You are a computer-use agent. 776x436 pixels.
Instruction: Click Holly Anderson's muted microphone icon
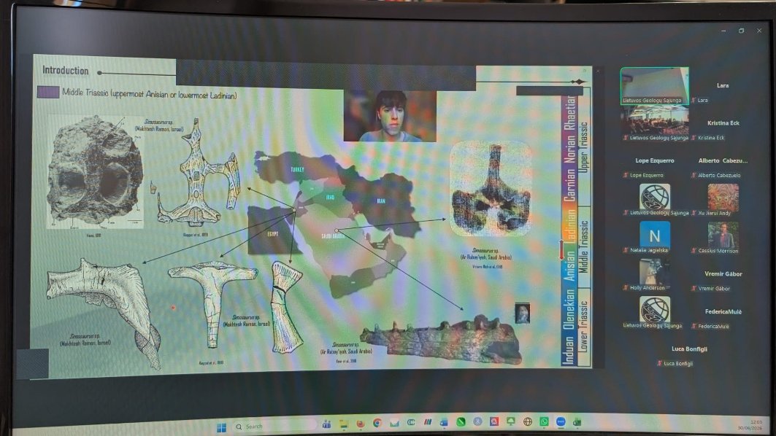[x=626, y=288]
